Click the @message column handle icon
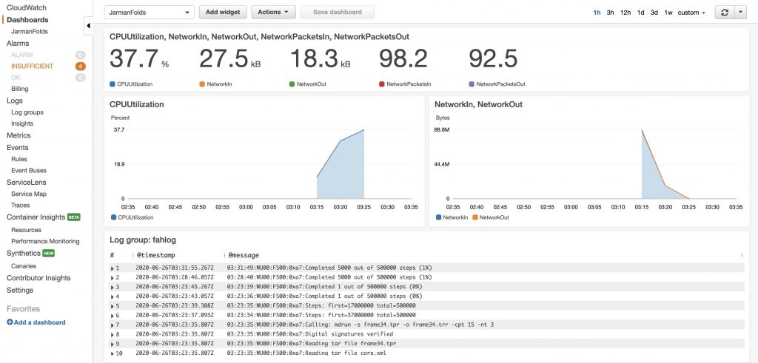Image resolution: width=758 pixels, height=363 pixels. (x=225, y=255)
